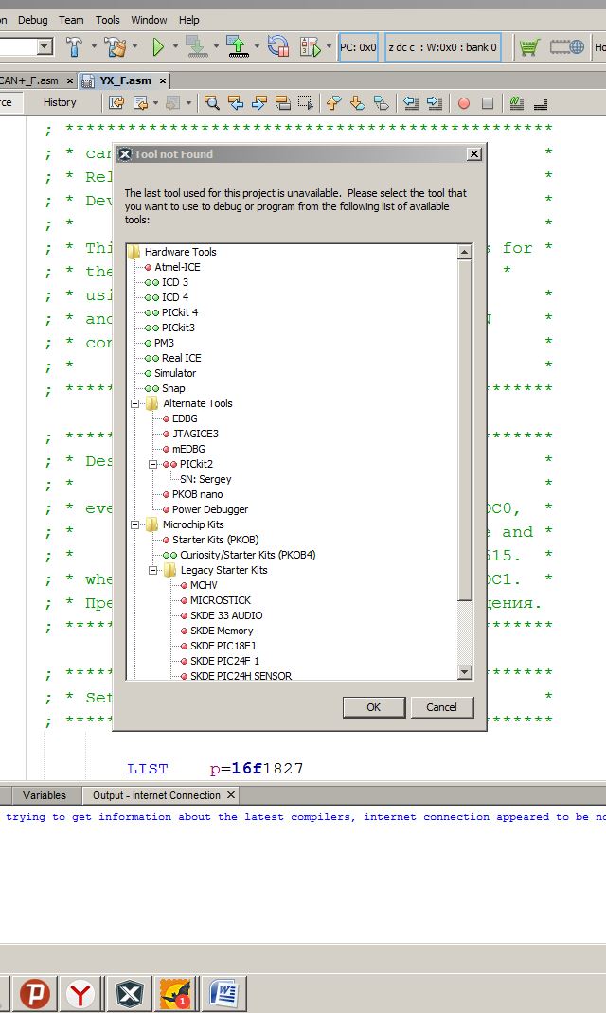Click Make and Program Device icon
606x1013 pixels.
196,46
